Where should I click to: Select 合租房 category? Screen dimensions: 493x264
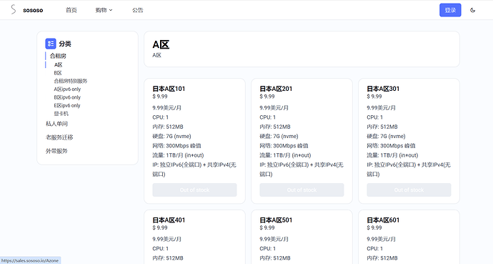coord(58,56)
